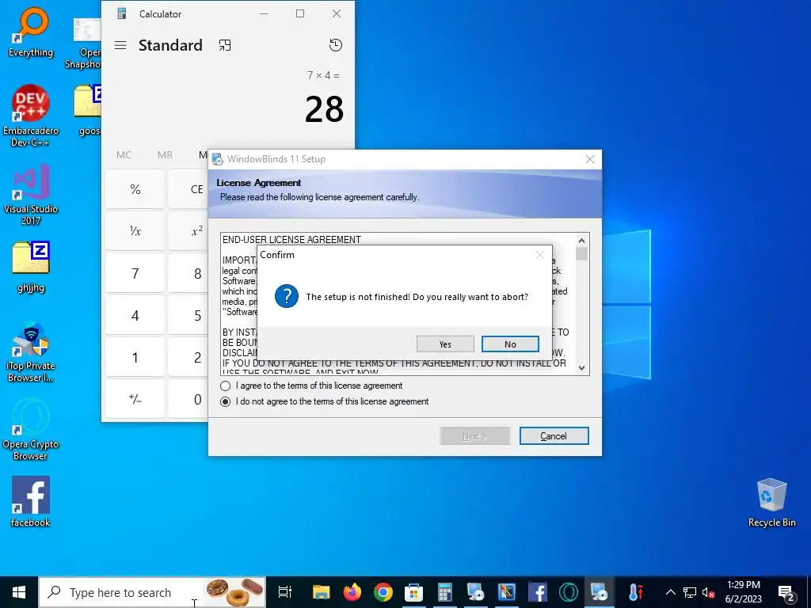
Task: Click scroll down arrow of license text
Action: 581,367
